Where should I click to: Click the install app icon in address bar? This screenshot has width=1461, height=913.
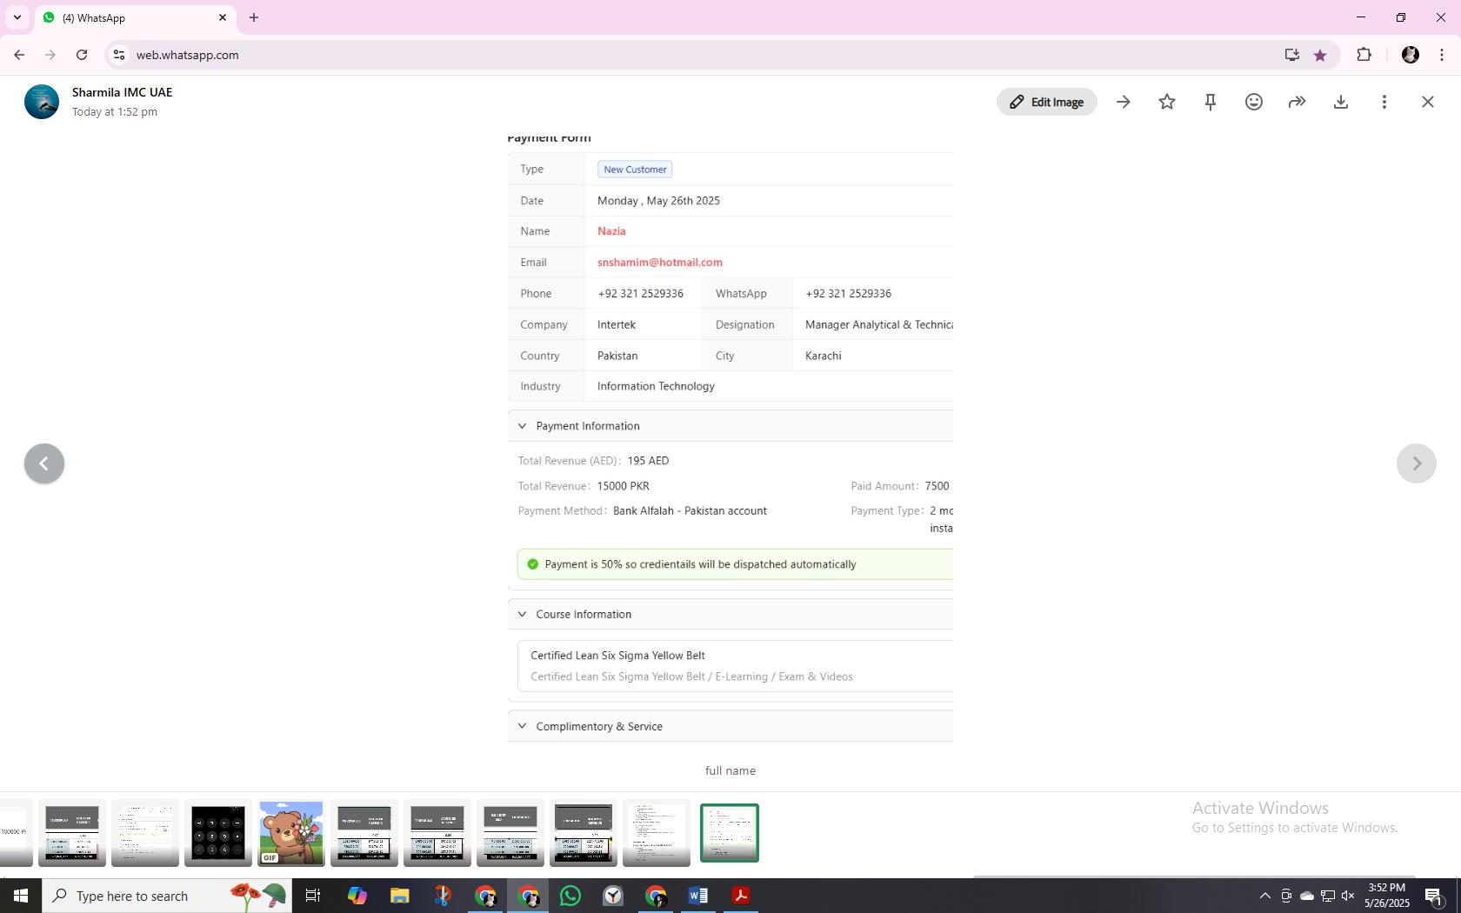(1292, 55)
